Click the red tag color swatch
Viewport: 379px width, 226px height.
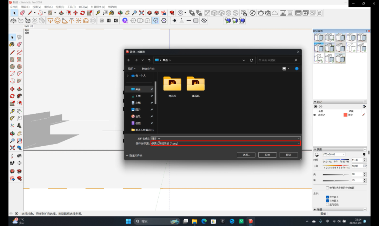click(x=345, y=115)
